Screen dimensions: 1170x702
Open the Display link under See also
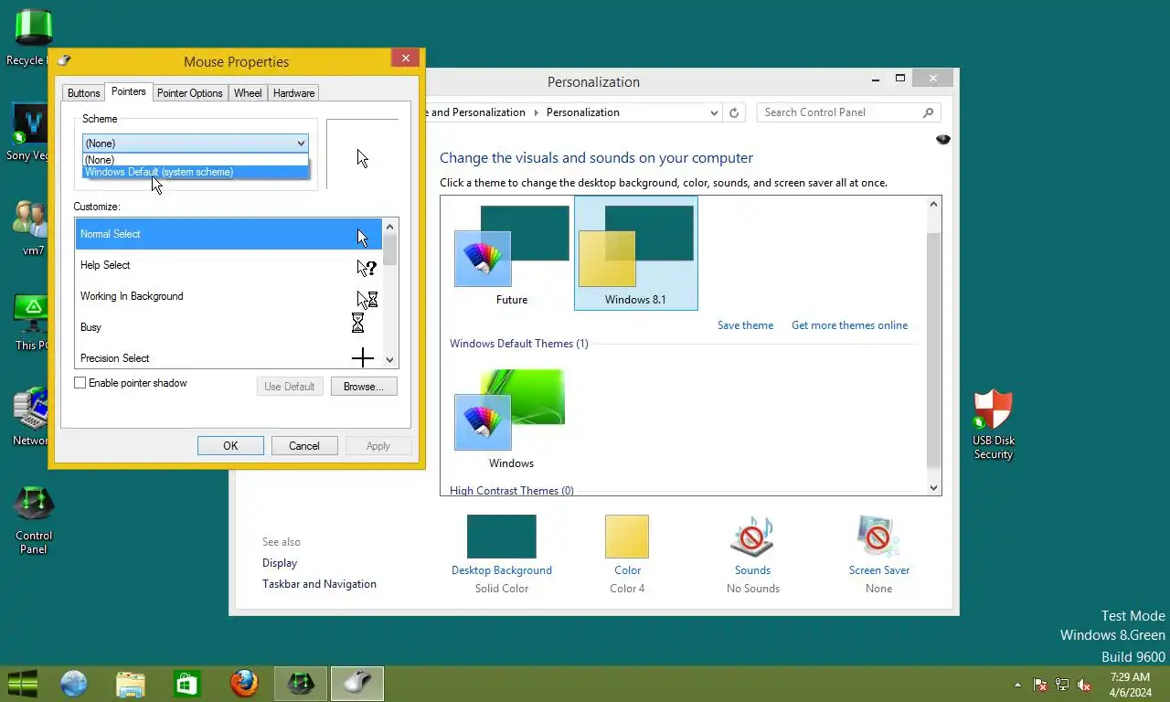(x=280, y=563)
